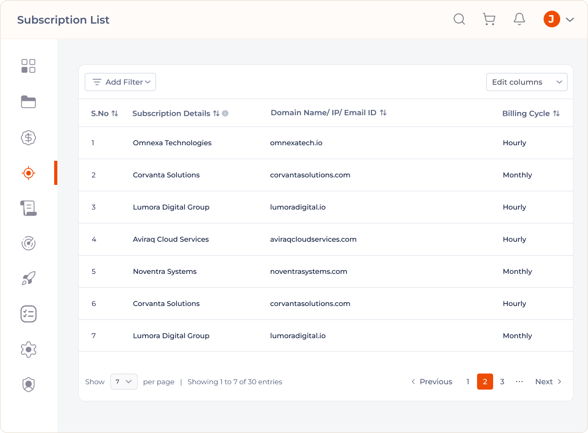
Task: Open the folder icon in the sidebar
Action: (x=28, y=102)
